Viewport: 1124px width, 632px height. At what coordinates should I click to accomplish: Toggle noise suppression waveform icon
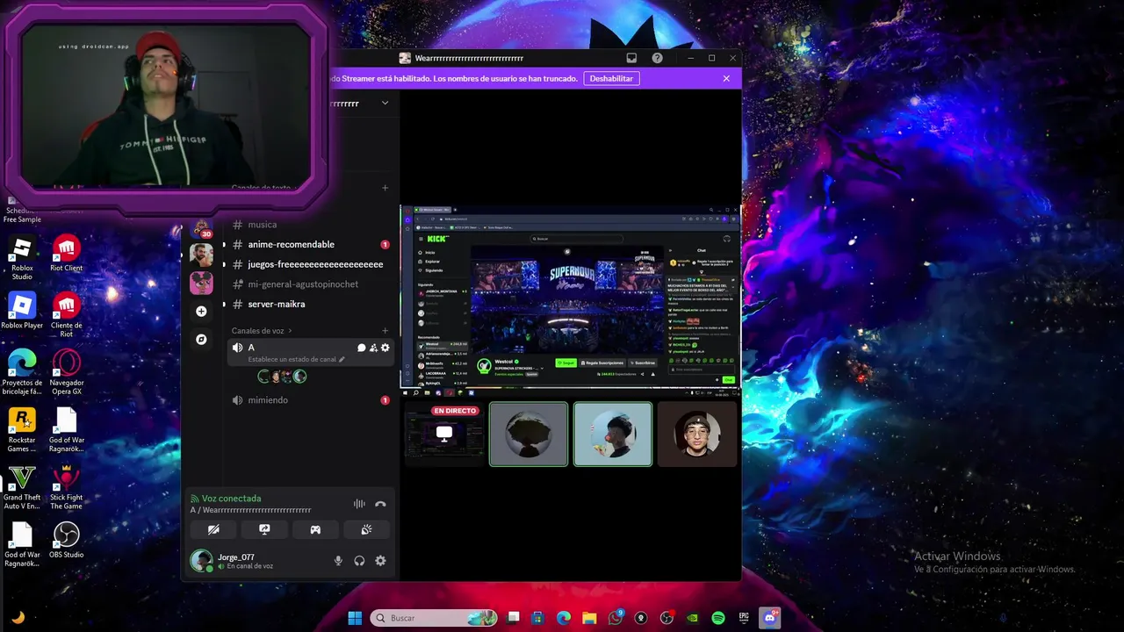pyautogui.click(x=359, y=504)
